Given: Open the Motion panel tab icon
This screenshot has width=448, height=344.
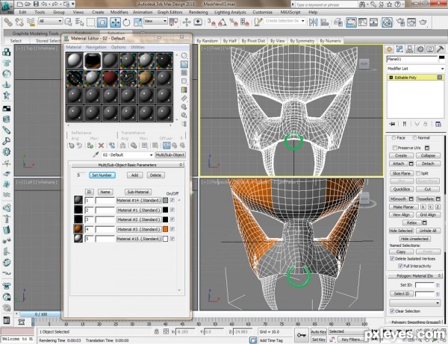Looking at the screenshot, I should [420, 49].
